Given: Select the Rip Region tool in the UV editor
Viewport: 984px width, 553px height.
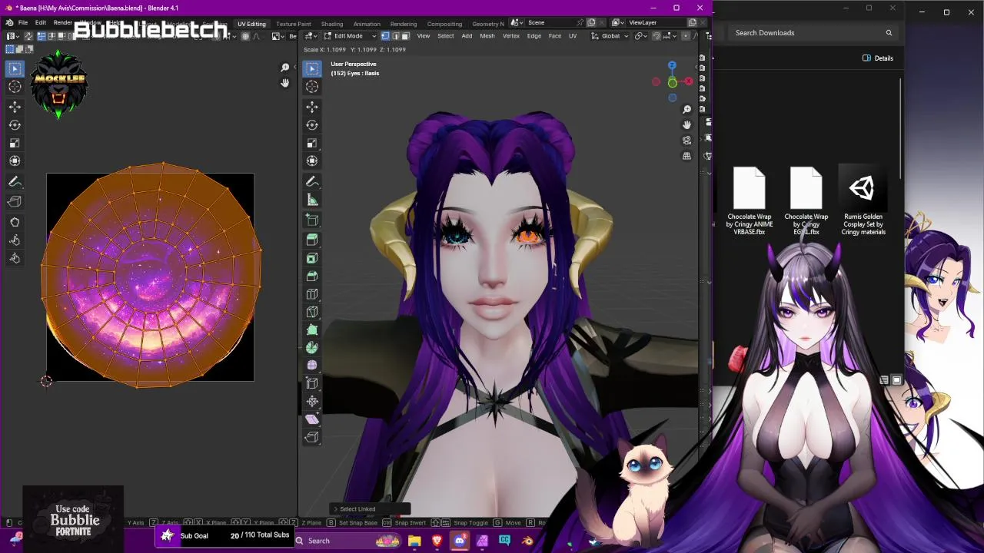Looking at the screenshot, I should click(x=15, y=201).
